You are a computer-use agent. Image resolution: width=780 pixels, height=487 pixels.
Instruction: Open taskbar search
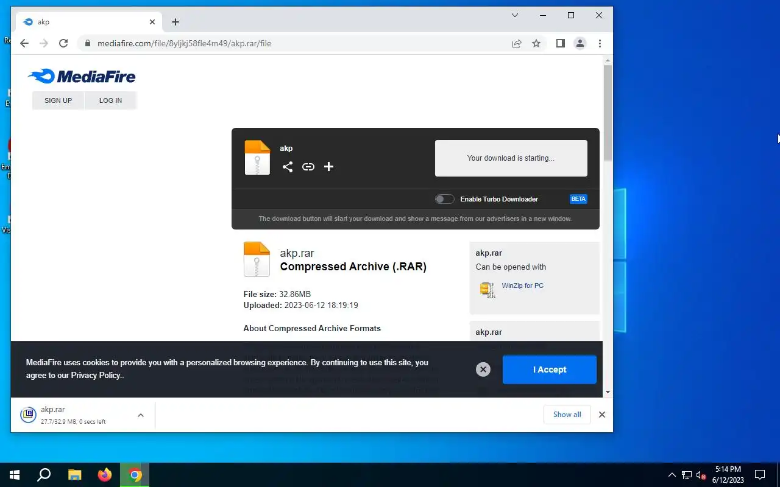(44, 475)
